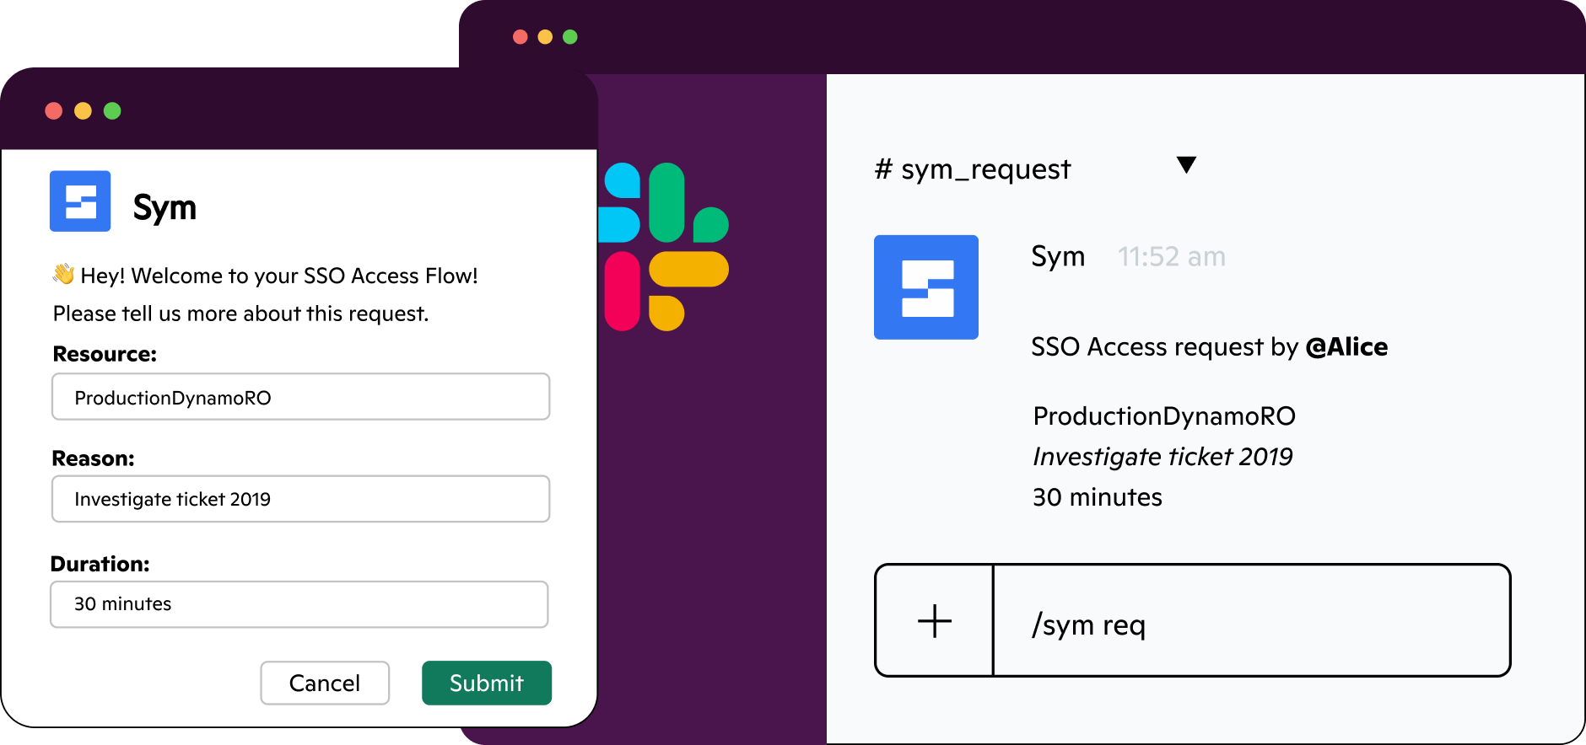Screen dimensions: 1586x745
Task: Click 30 minutes text in Slack message
Action: pyautogui.click(x=1098, y=497)
